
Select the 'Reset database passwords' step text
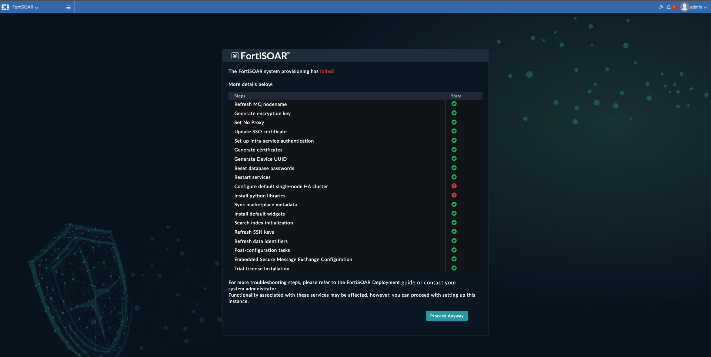point(264,169)
